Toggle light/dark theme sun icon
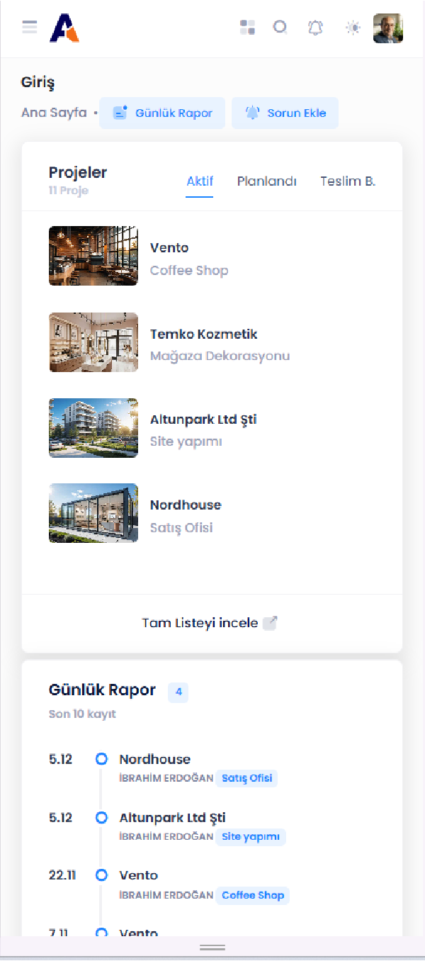The image size is (425, 961). (353, 28)
